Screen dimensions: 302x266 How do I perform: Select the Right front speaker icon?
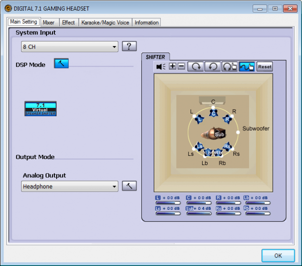(x=227, y=119)
